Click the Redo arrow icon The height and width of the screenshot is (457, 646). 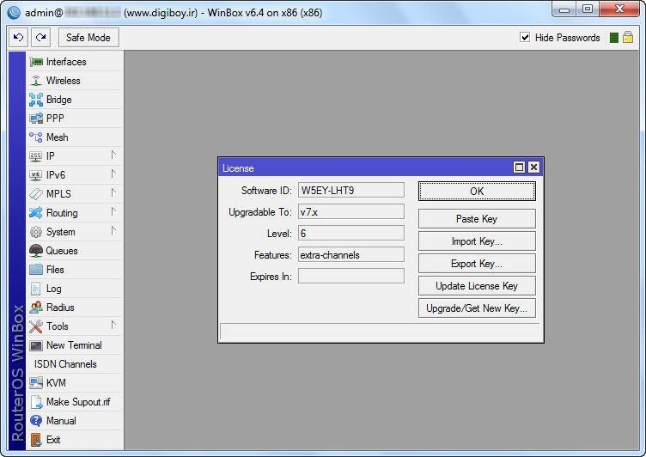pos(40,38)
